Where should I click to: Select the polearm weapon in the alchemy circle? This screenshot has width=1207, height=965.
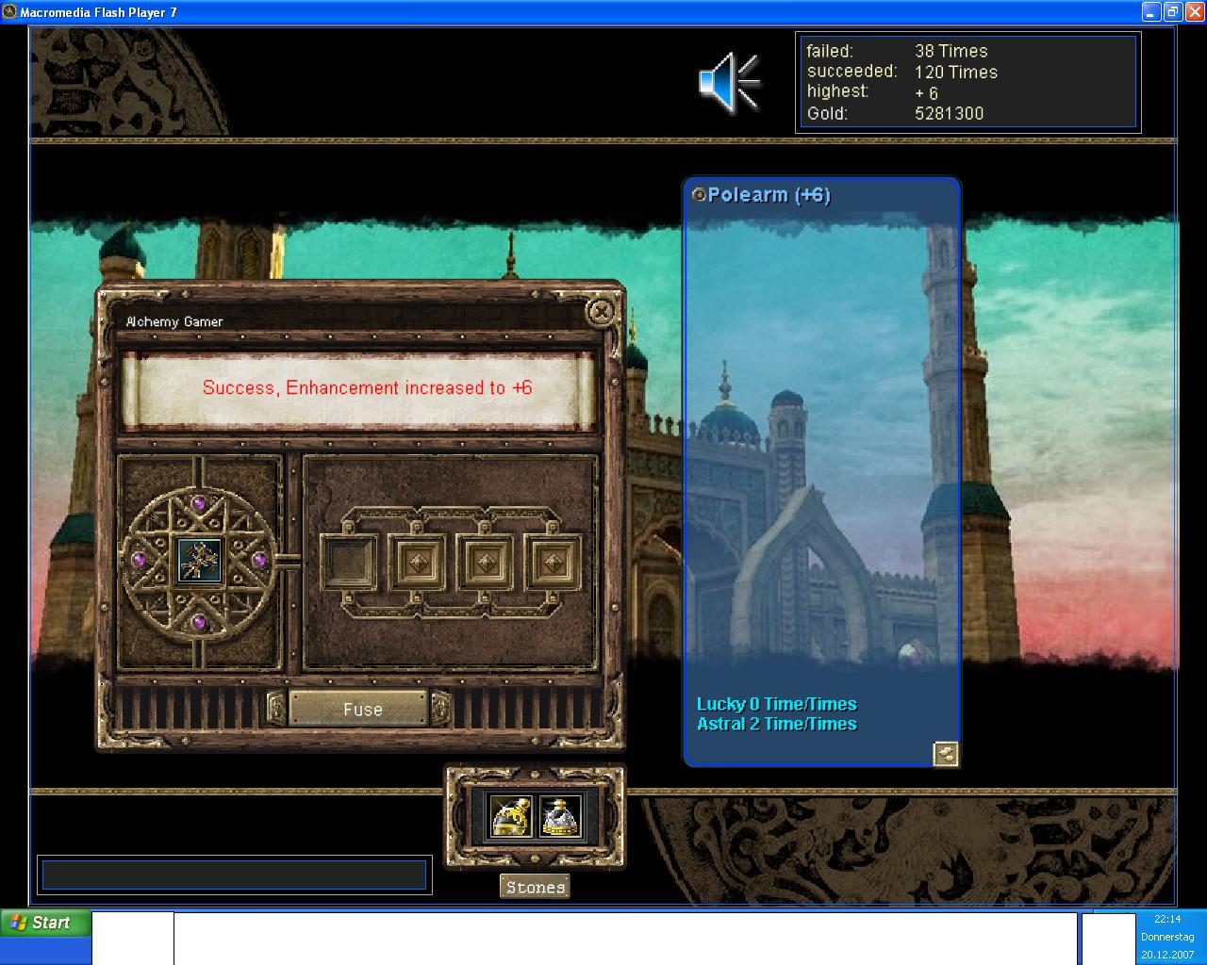[x=200, y=561]
